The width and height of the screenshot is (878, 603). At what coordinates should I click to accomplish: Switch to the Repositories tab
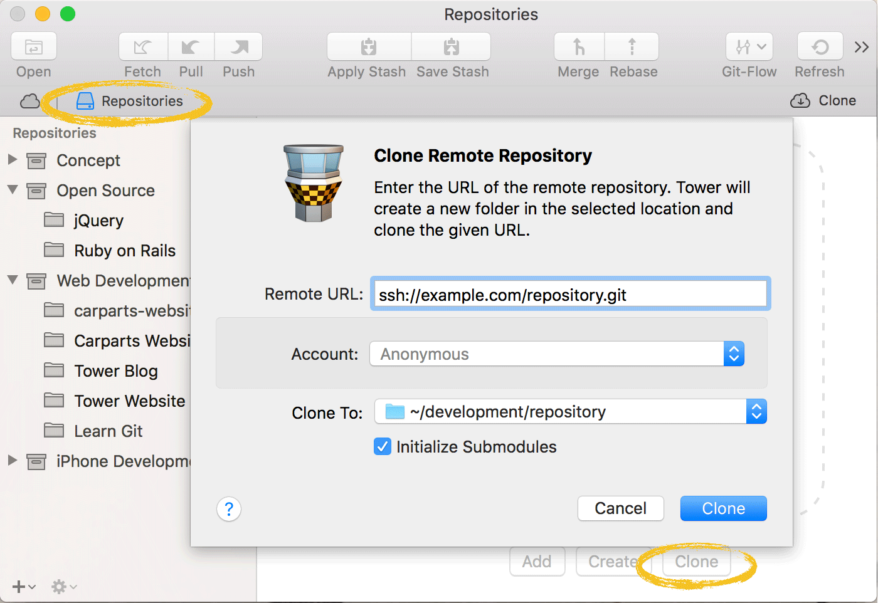130,101
